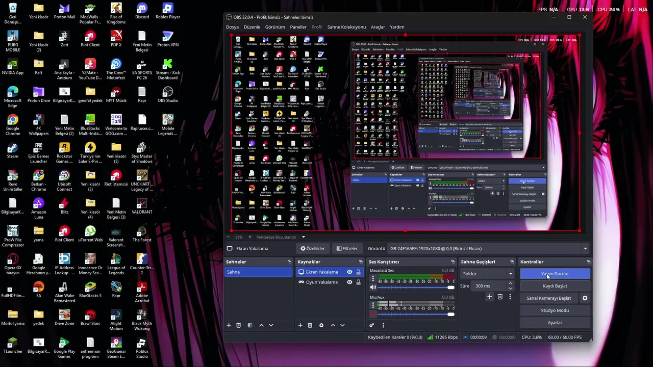Open the Yardım menu

pos(397,27)
